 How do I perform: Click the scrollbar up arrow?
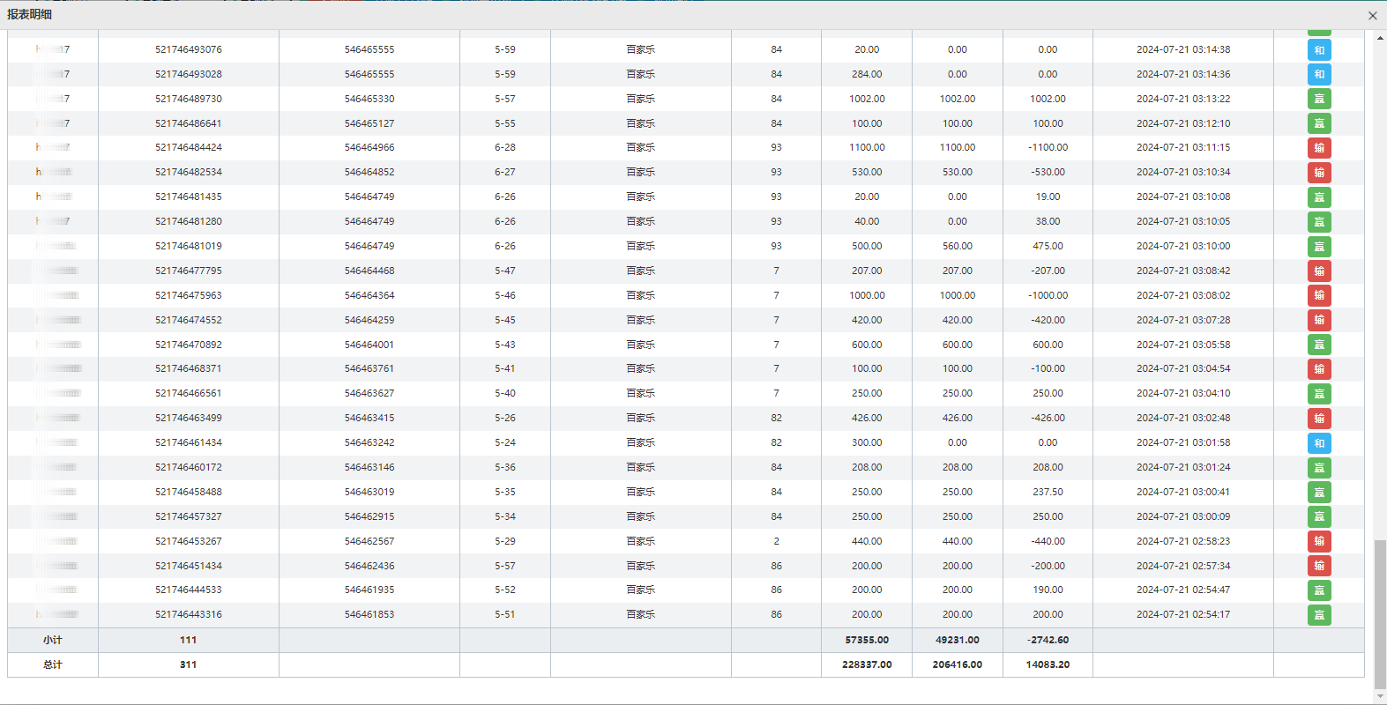(1380, 38)
